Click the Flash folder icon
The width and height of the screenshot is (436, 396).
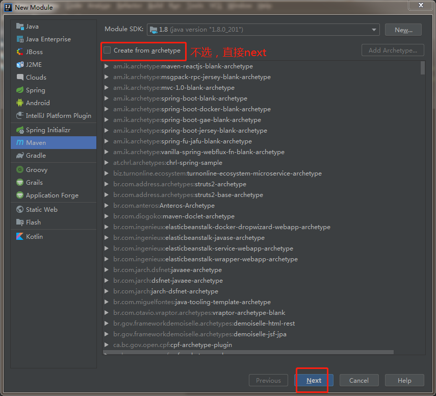point(20,222)
